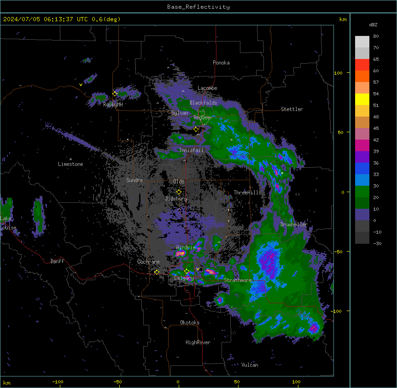Click the Sylvan label
Image resolution: width=397 pixels, height=388 pixels.
tap(180, 113)
